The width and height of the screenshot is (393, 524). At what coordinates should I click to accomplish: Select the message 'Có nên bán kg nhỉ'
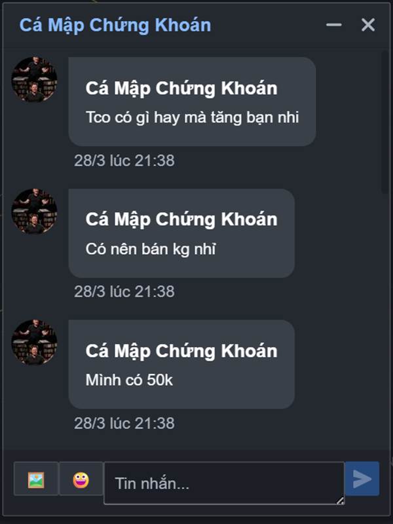(151, 250)
